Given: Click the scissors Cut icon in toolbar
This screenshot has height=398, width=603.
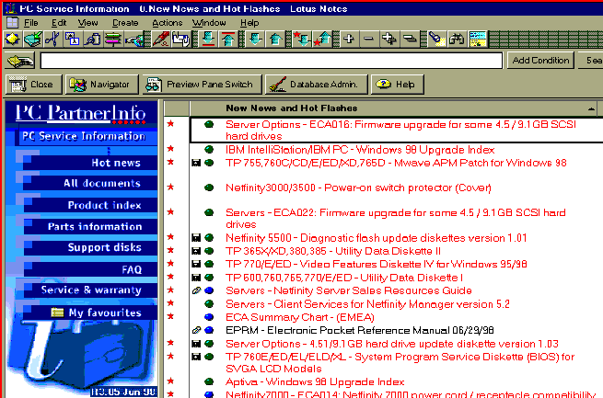Looking at the screenshot, I should coord(52,40).
